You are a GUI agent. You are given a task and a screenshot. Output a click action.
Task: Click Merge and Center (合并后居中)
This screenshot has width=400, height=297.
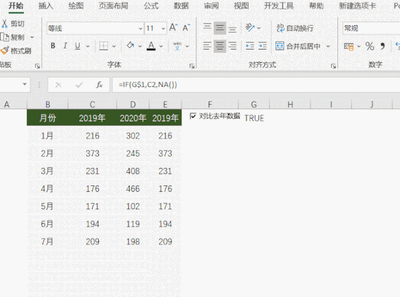pos(298,46)
